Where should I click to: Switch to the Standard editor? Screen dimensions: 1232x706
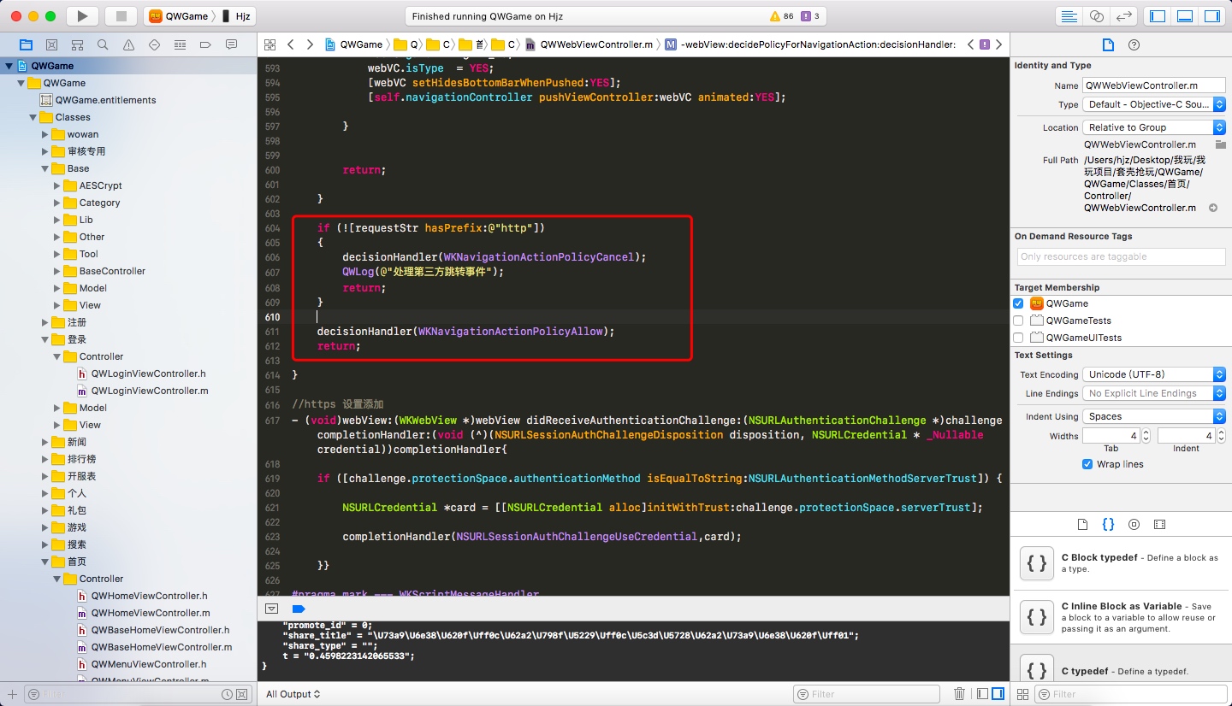[x=1069, y=16]
